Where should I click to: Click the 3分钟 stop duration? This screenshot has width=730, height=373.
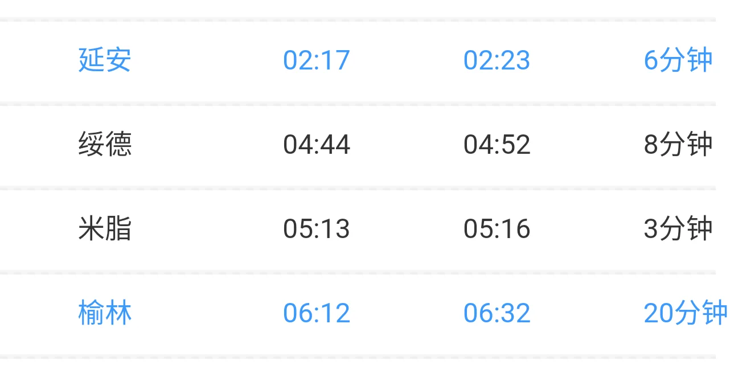[678, 229]
